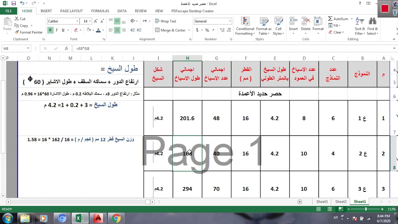Click the zoom slider in status bar
This screenshot has height=224, width=398.
[x=366, y=209]
